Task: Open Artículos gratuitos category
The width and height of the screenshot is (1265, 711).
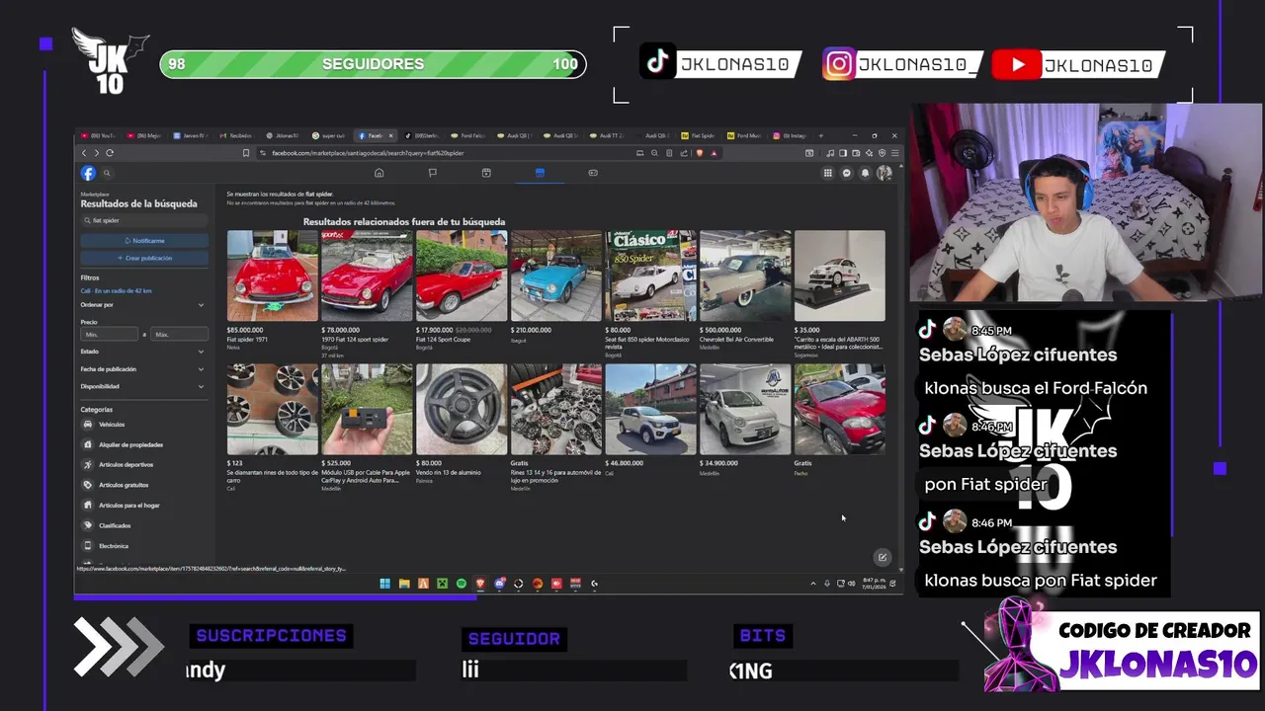Action: point(144,485)
